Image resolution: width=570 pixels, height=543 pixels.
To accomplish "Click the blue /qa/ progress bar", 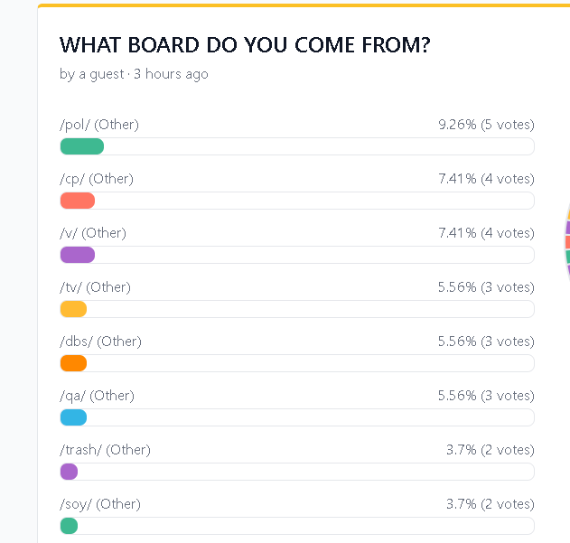I will coord(73,417).
